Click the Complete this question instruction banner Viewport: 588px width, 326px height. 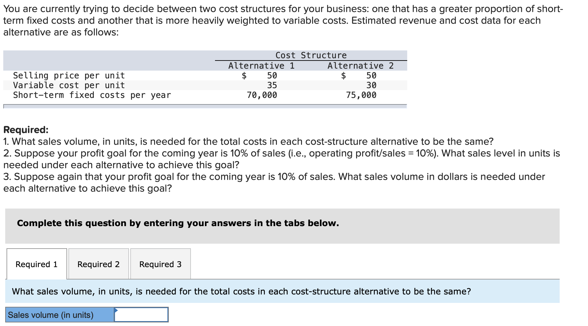[178, 223]
